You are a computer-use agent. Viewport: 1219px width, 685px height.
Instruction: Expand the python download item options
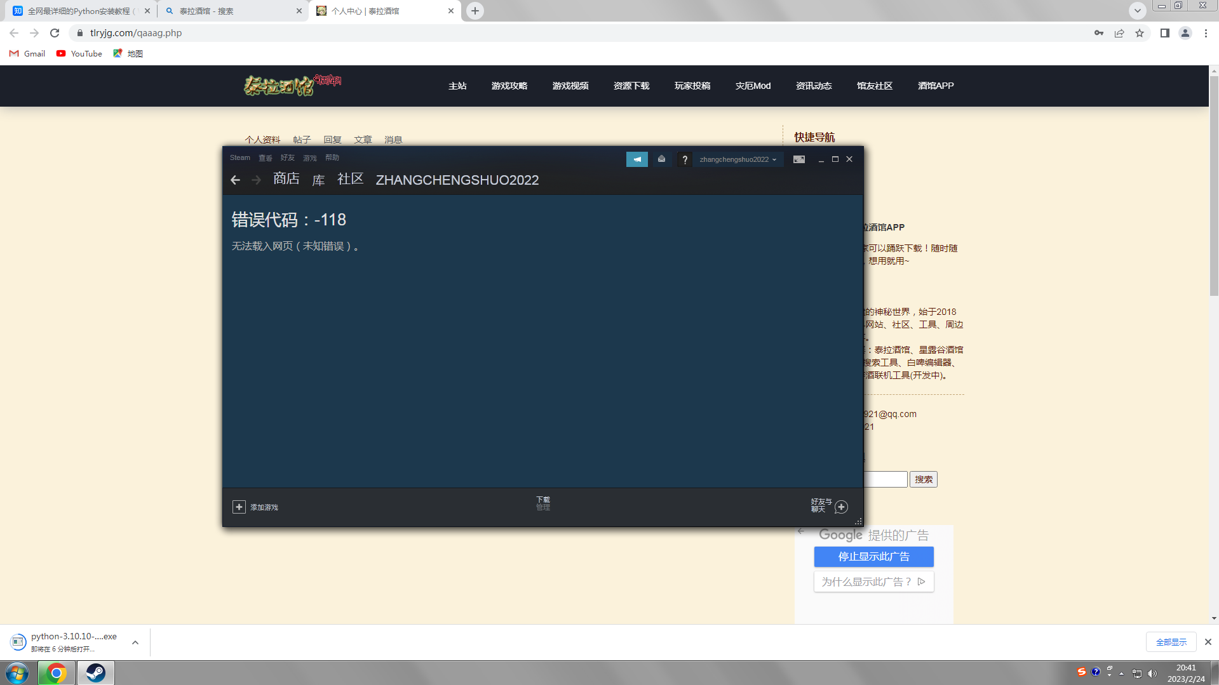(135, 642)
